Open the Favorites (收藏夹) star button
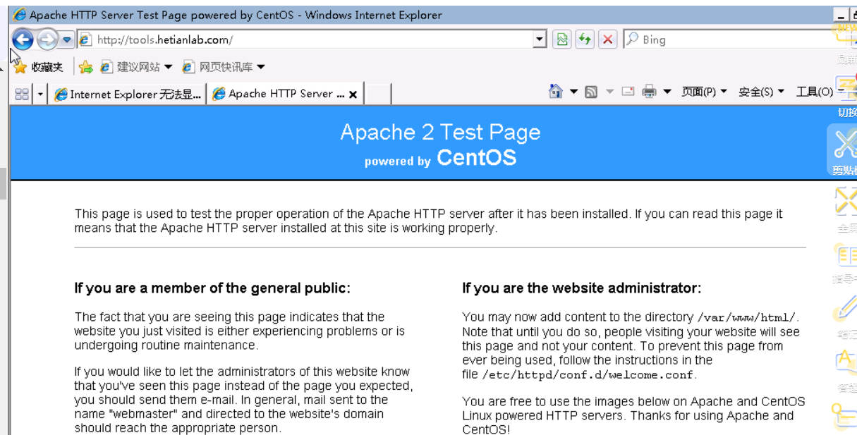The height and width of the screenshot is (435, 857). point(39,67)
